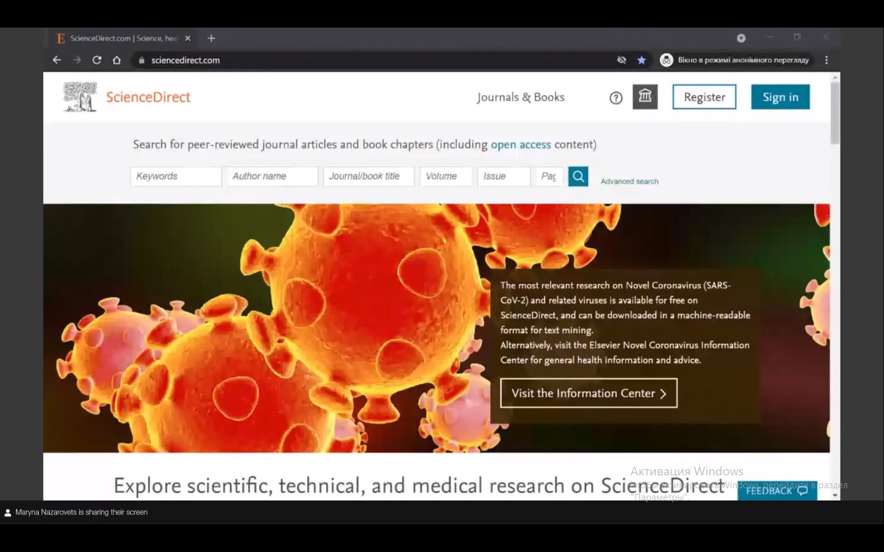Open Advanced search link

[x=629, y=182]
